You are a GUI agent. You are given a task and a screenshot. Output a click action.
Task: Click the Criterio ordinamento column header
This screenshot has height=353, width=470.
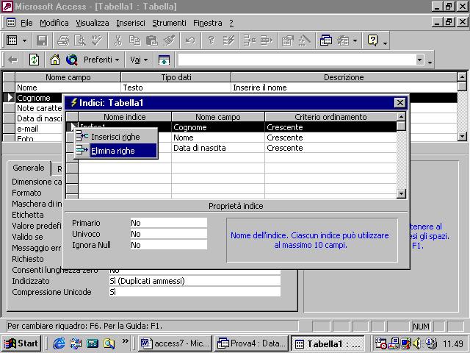330,117
